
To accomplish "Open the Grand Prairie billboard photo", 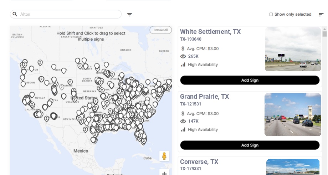I will tap(293, 114).
